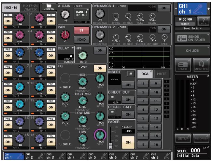Image resolution: width=212 pixels, height=161 pixels.
Task: Select the CH8 channel tab
Action: click(161, 156)
